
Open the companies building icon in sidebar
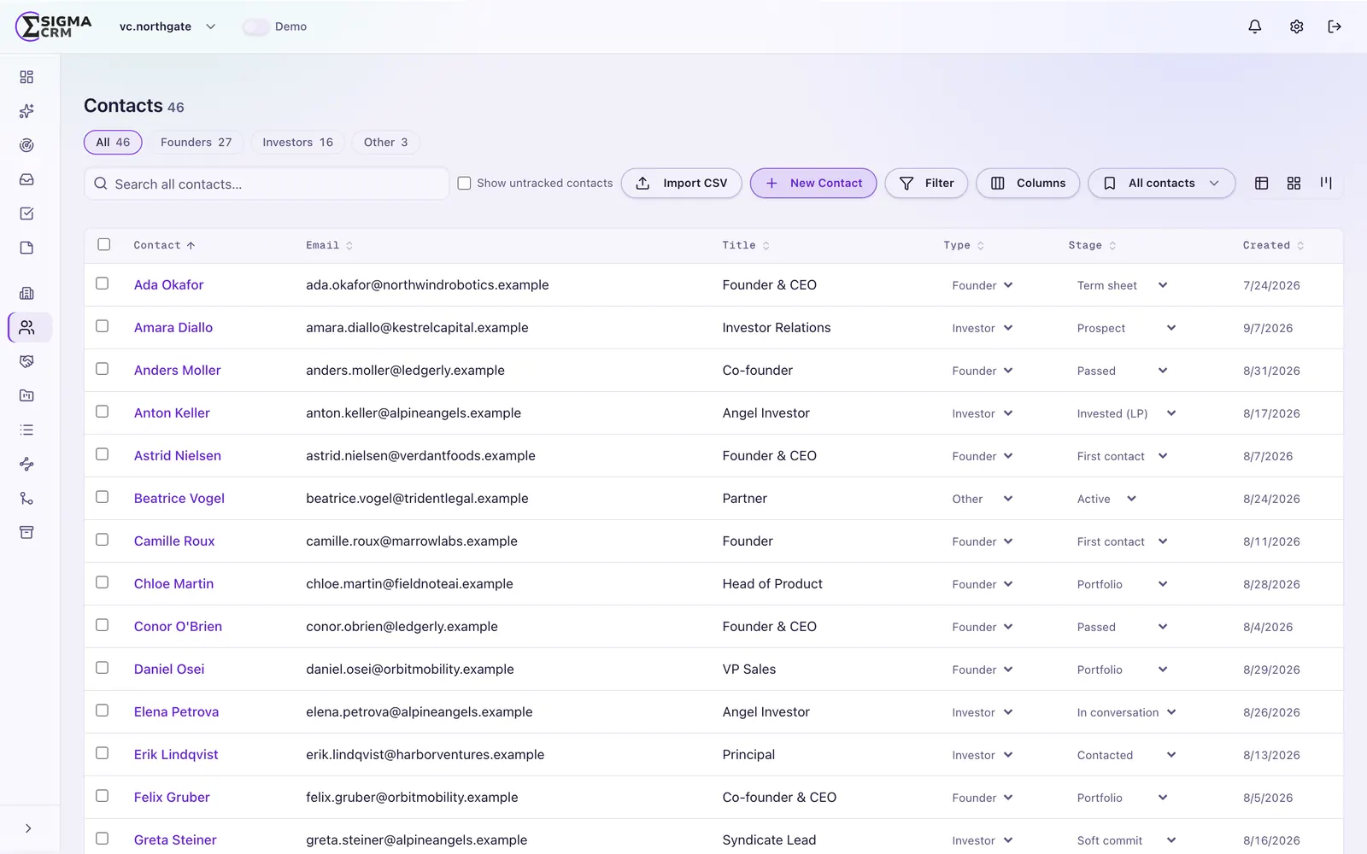pyautogui.click(x=26, y=293)
